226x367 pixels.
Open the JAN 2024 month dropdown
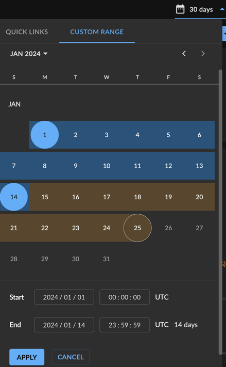[x=29, y=54]
